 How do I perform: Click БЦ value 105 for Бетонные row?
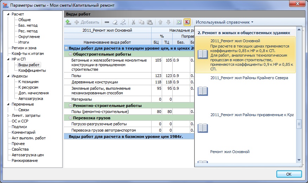(x=157, y=65)
